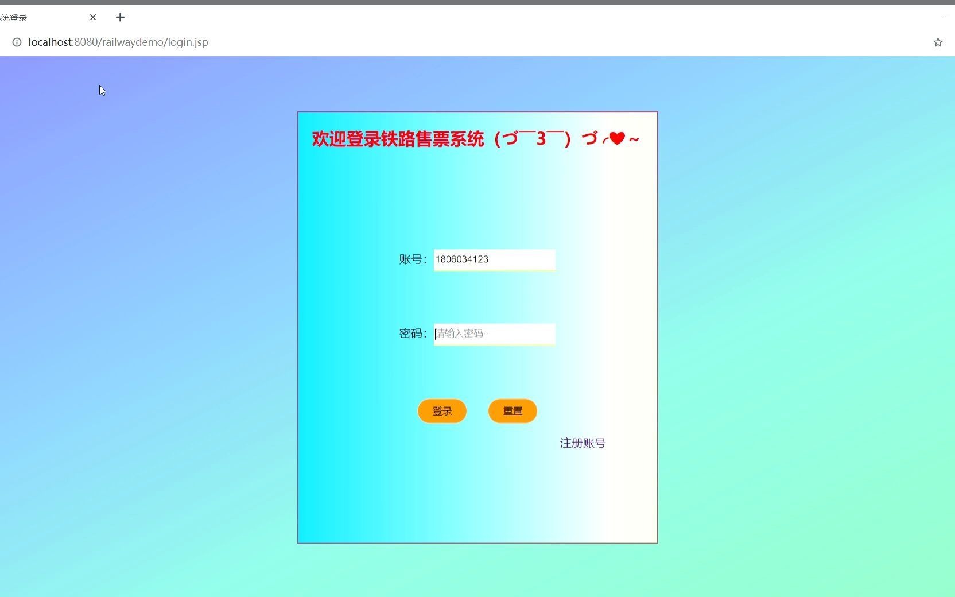955x597 pixels.
Task: Click the localhost:8080 URL in address bar
Action: 118,42
